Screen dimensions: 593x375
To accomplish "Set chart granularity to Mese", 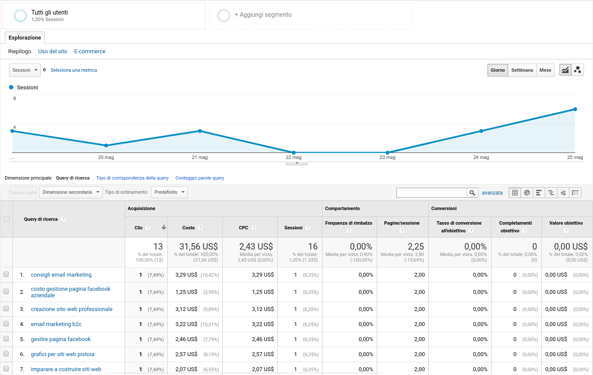I will coord(545,70).
